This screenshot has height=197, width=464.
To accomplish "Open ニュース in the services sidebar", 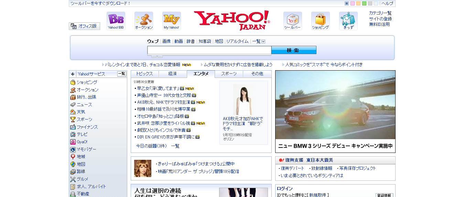I will (x=84, y=105).
